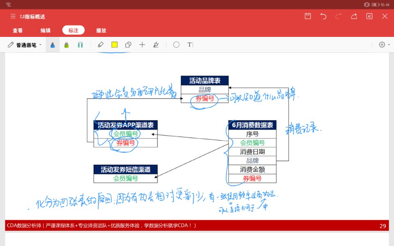Click 会员编号 in 6月消费数据表
Viewport: 394px width, 246px height.
coord(252,143)
